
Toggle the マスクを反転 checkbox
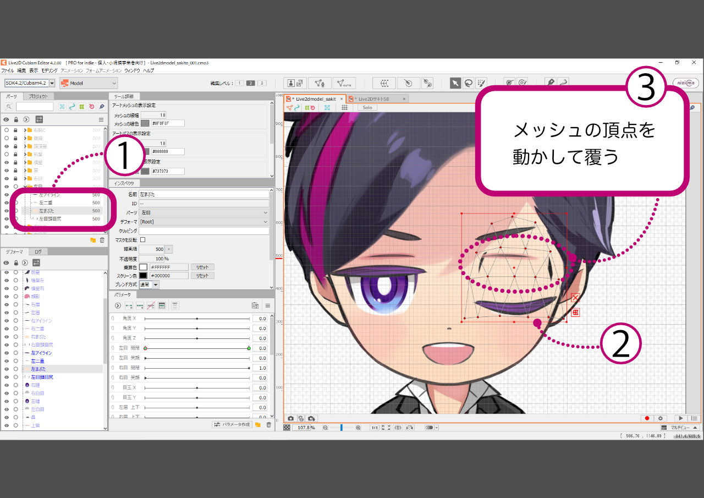click(143, 240)
